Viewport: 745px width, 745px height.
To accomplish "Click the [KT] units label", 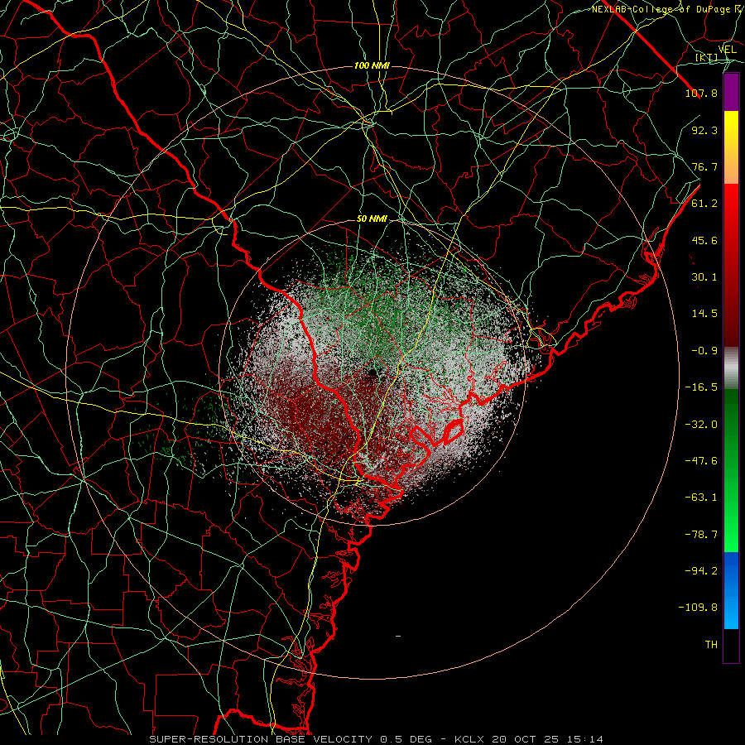I will click(x=706, y=57).
